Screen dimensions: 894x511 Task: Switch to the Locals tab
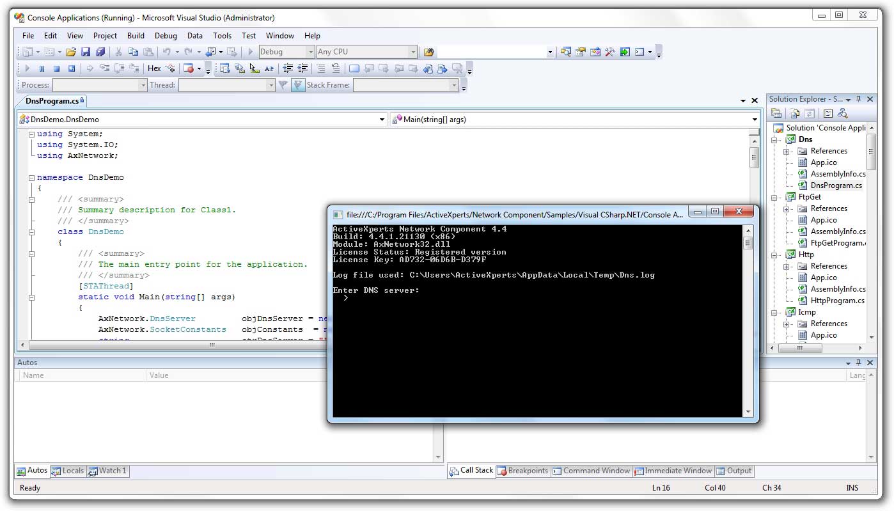68,471
